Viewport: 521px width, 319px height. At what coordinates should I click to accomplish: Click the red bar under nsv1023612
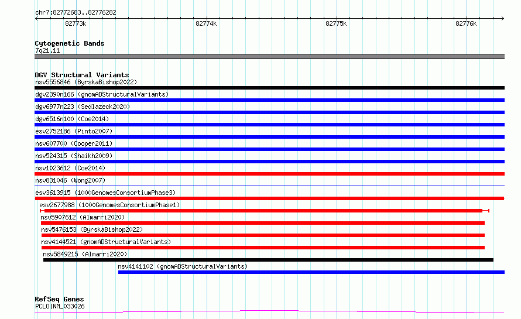[269, 174]
